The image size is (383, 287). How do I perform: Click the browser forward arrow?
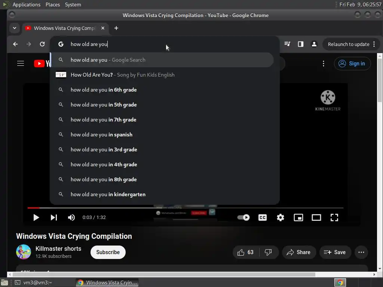(29, 44)
